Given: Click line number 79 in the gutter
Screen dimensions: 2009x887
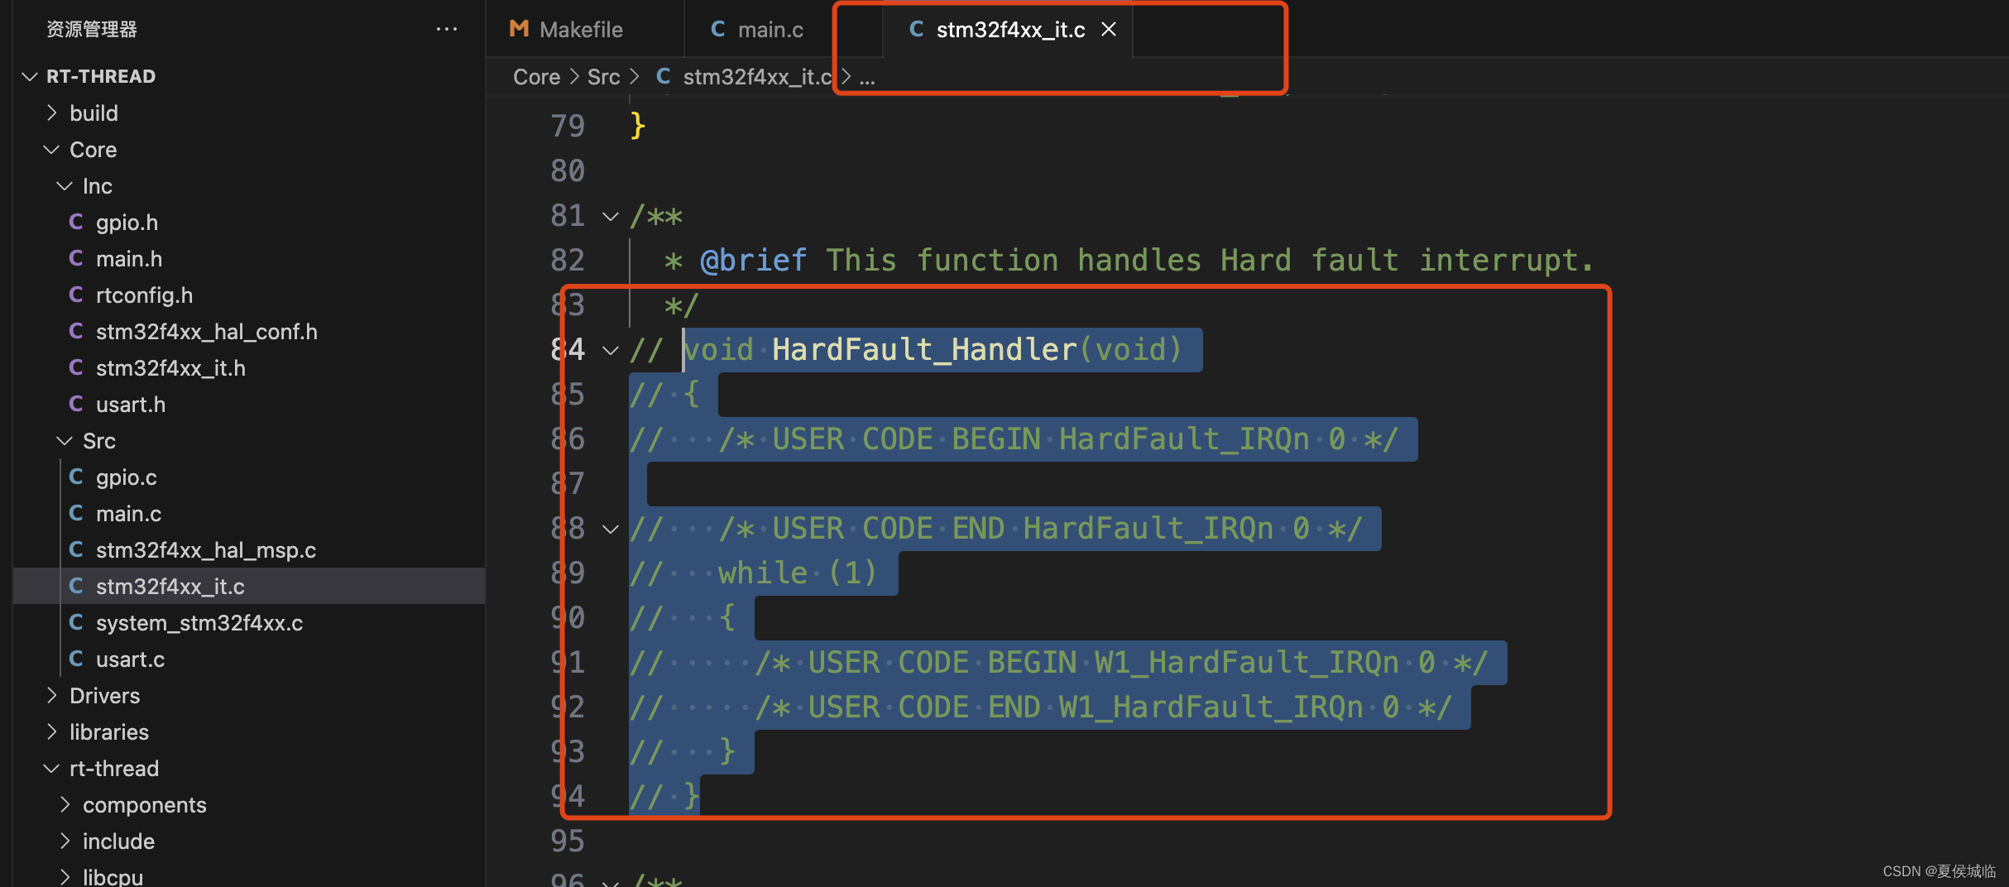Looking at the screenshot, I should (x=568, y=126).
